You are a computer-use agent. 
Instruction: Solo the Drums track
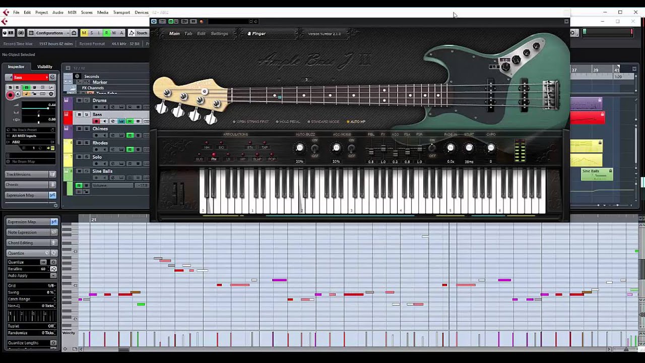[x=86, y=100]
